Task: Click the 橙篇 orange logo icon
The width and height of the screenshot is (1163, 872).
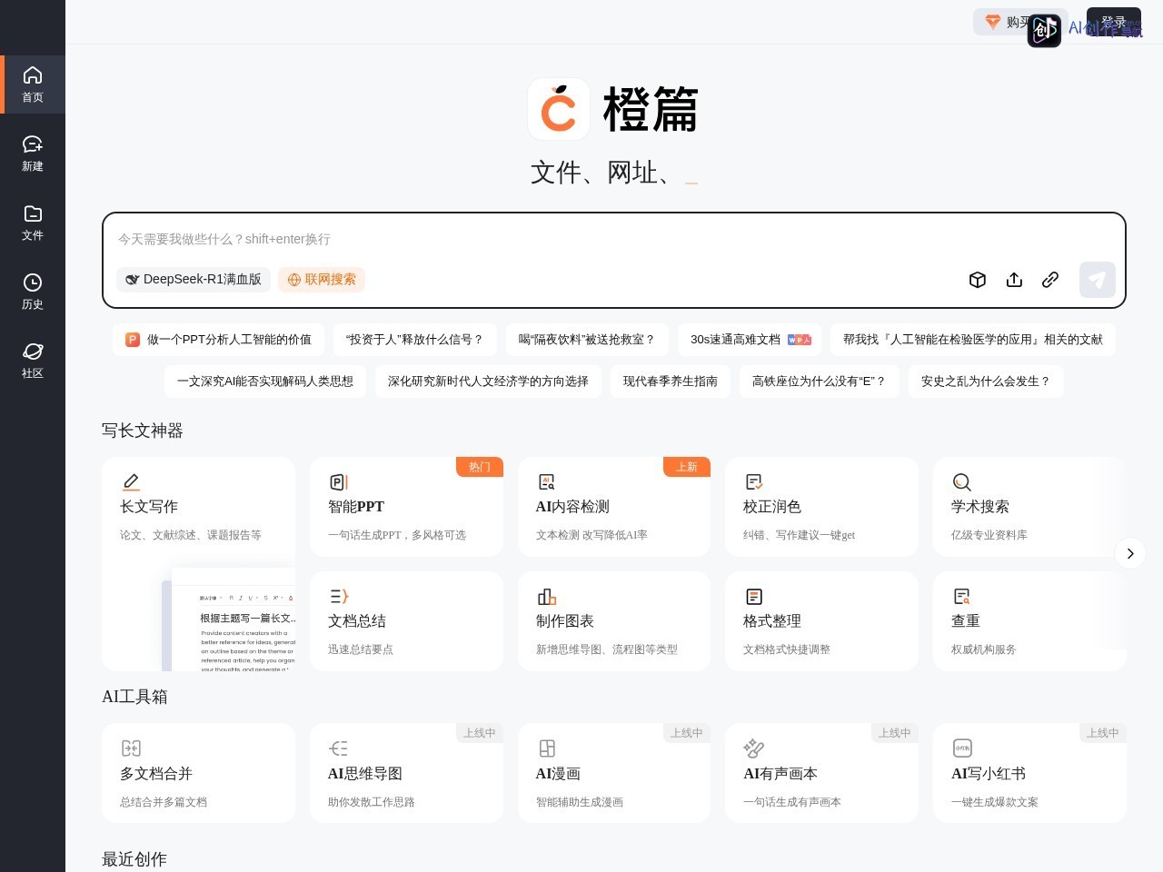Action: (x=559, y=109)
